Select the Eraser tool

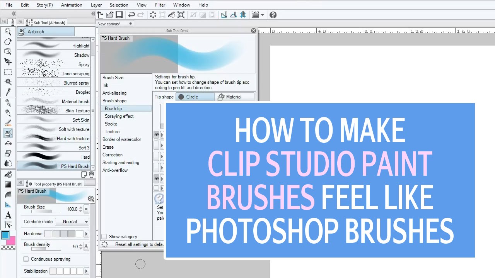click(x=8, y=153)
